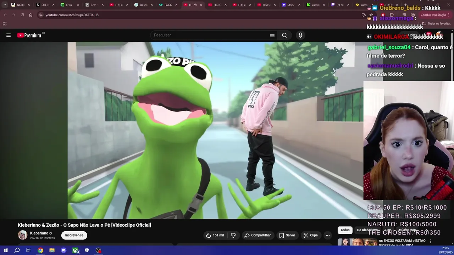
Task: Open the on-screen keyboard icon in search box
Action: (272, 35)
